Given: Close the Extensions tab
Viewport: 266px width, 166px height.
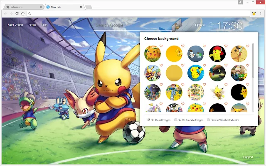Looking at the screenshot, I should (41, 7).
